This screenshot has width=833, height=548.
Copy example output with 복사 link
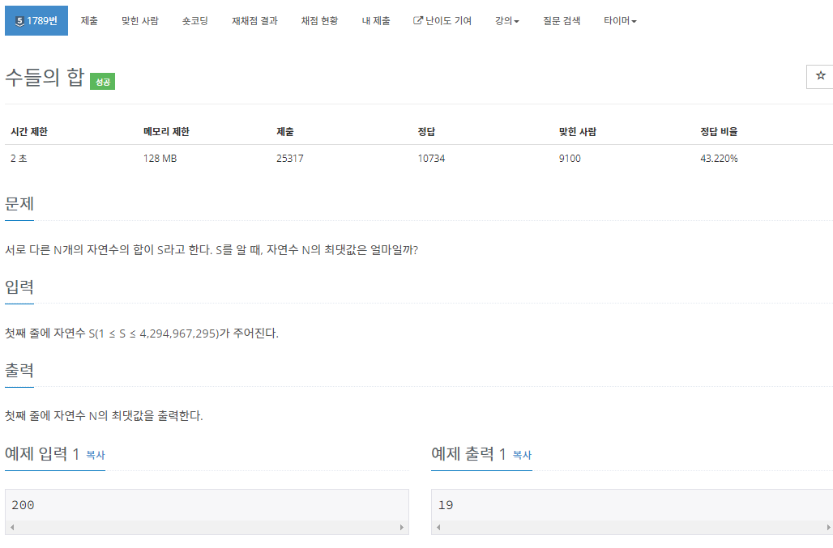tap(522, 455)
